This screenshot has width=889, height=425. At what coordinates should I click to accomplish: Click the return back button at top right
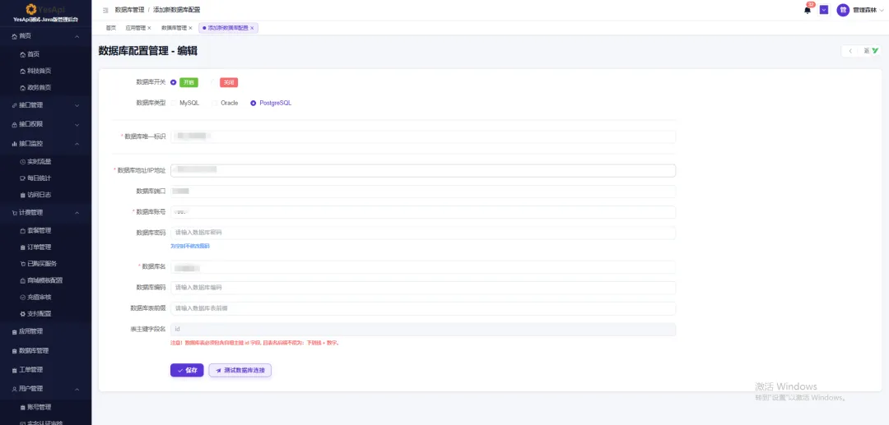(x=860, y=51)
